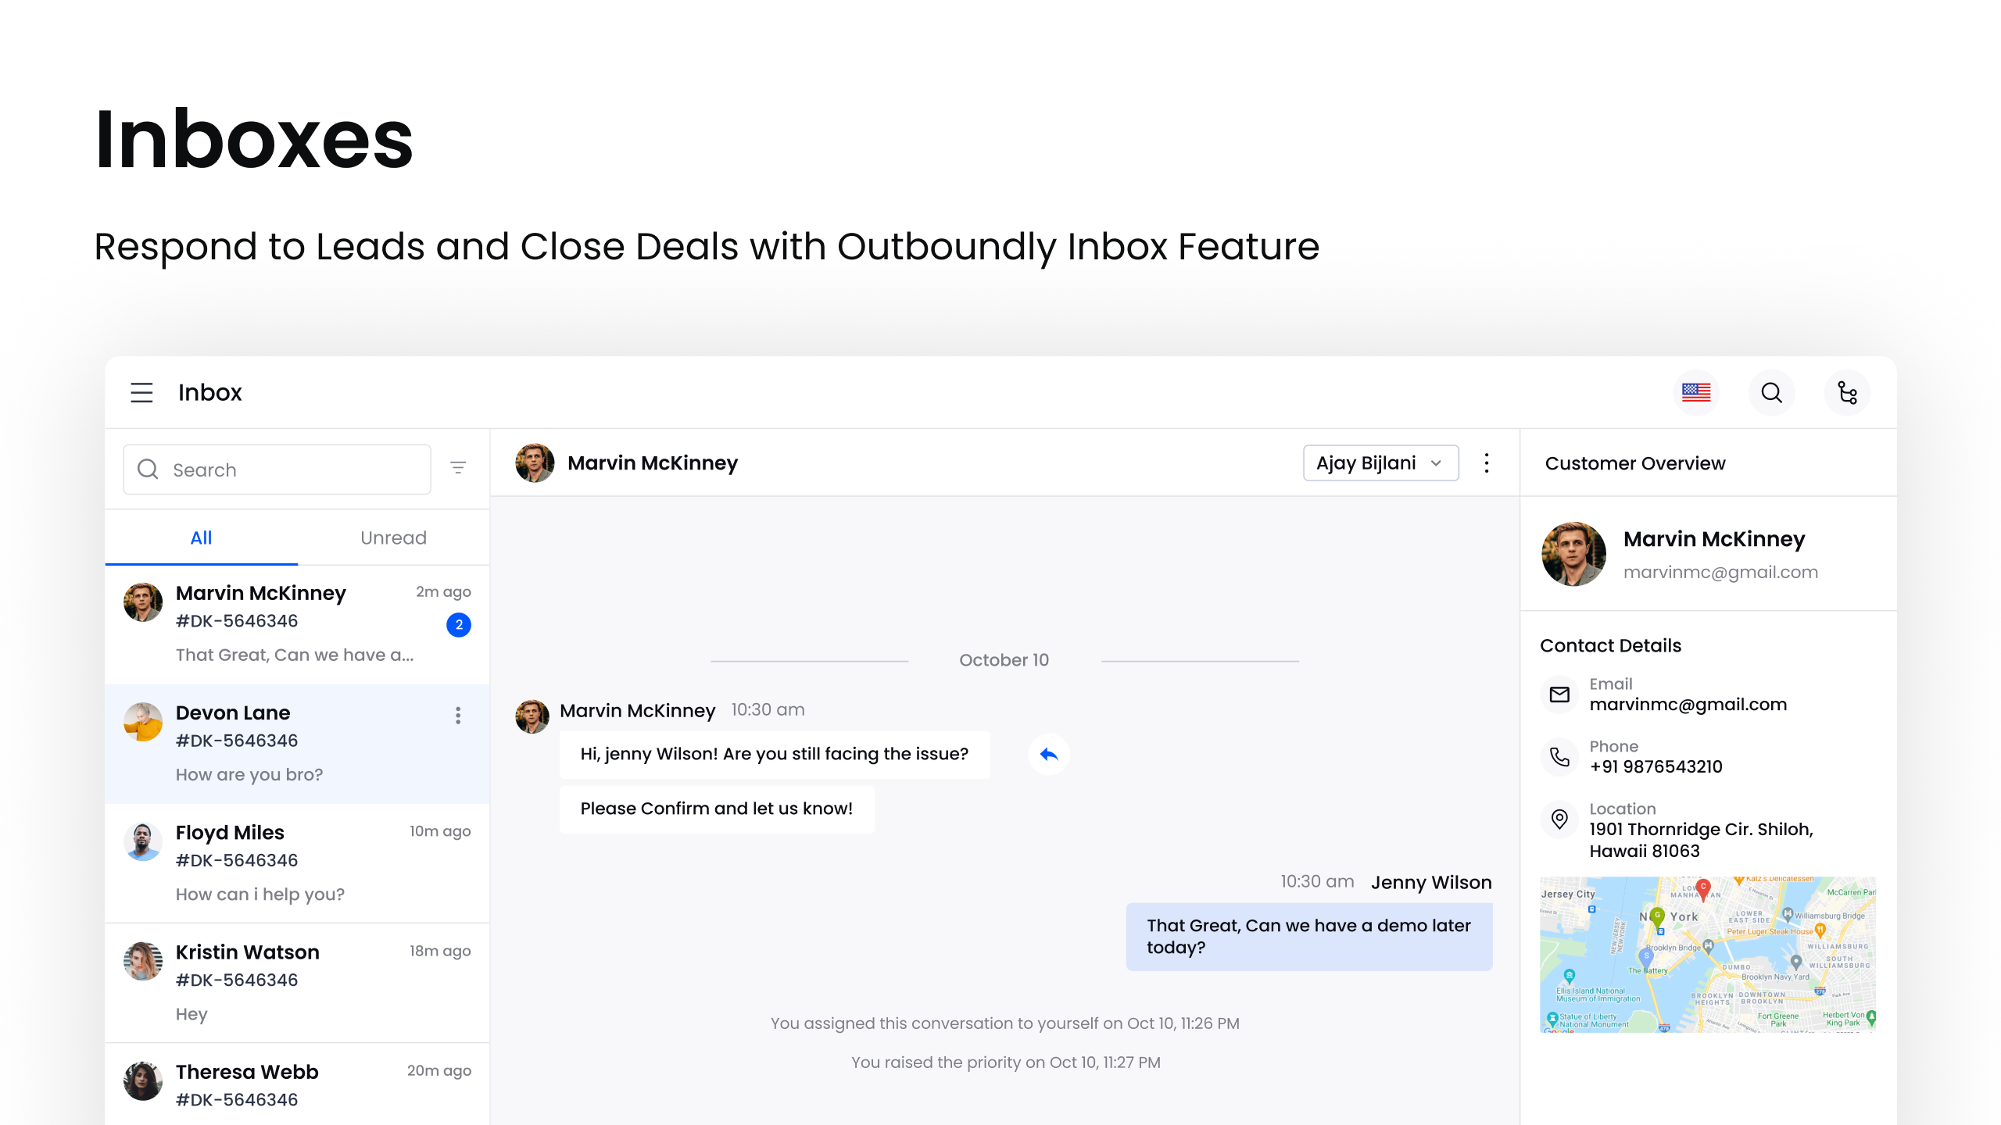The image size is (2001, 1125).
Task: Click the phone icon in Contact Details
Action: click(1559, 756)
